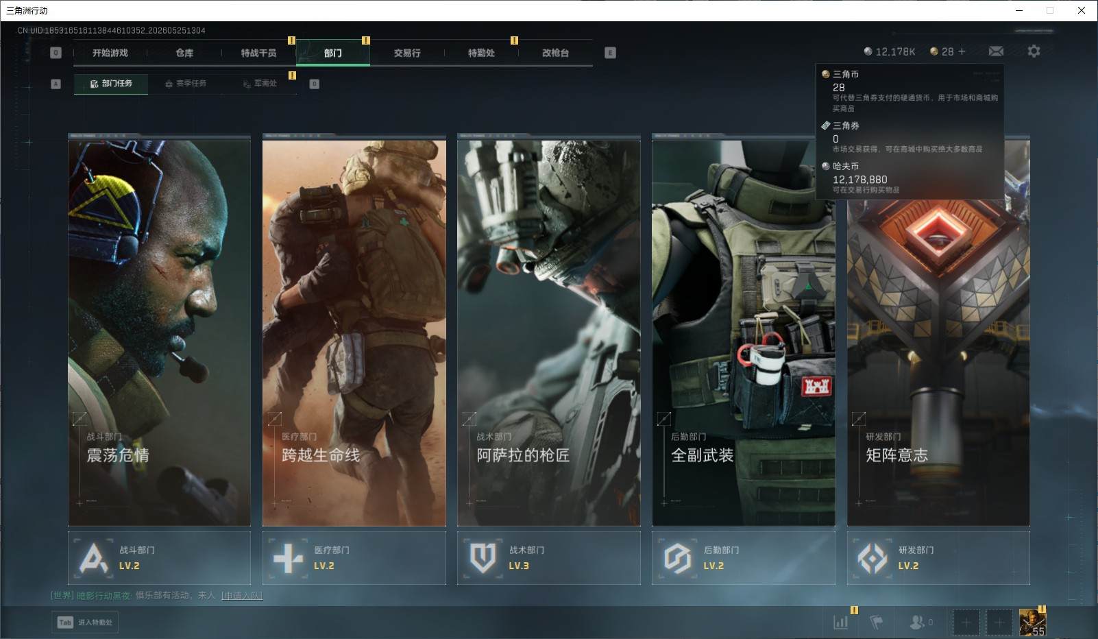Switch to 特战干员 tab
The image size is (1098, 639).
(x=258, y=53)
